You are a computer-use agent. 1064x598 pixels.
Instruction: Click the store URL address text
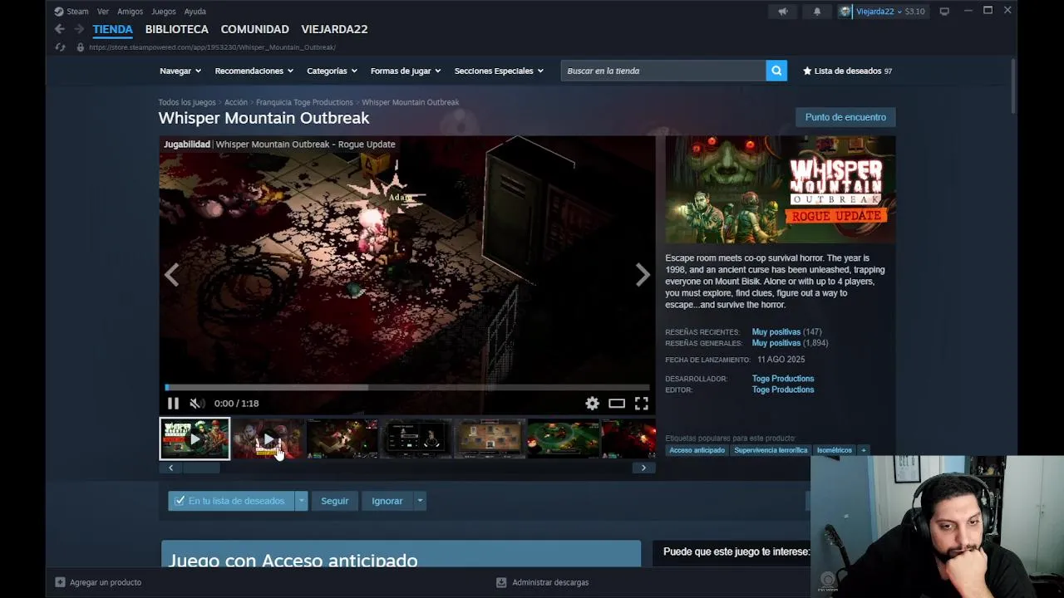tap(212, 47)
